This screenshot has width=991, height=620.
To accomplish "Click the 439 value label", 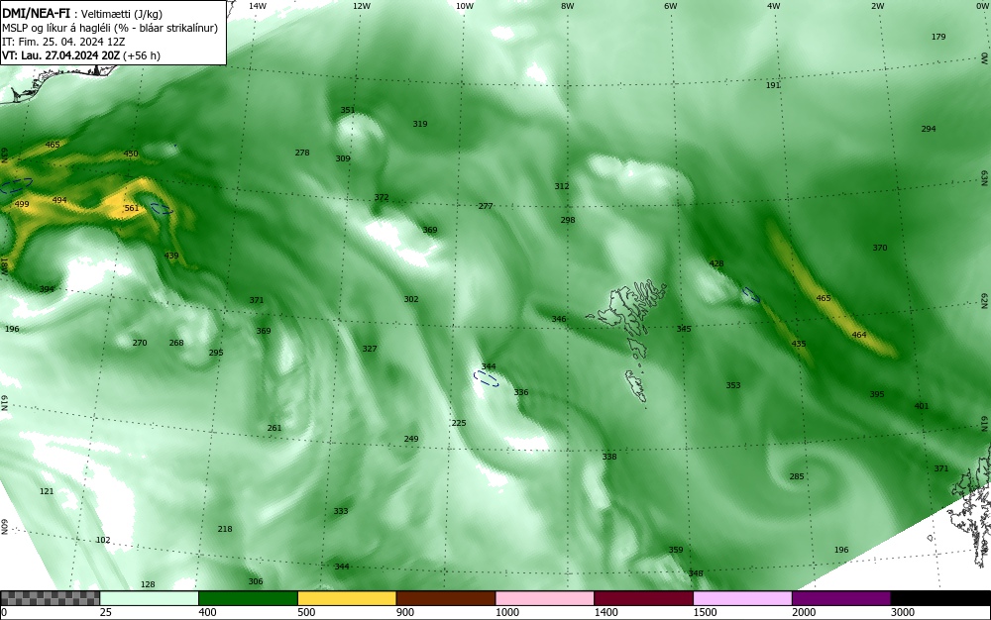I will coord(171,256).
